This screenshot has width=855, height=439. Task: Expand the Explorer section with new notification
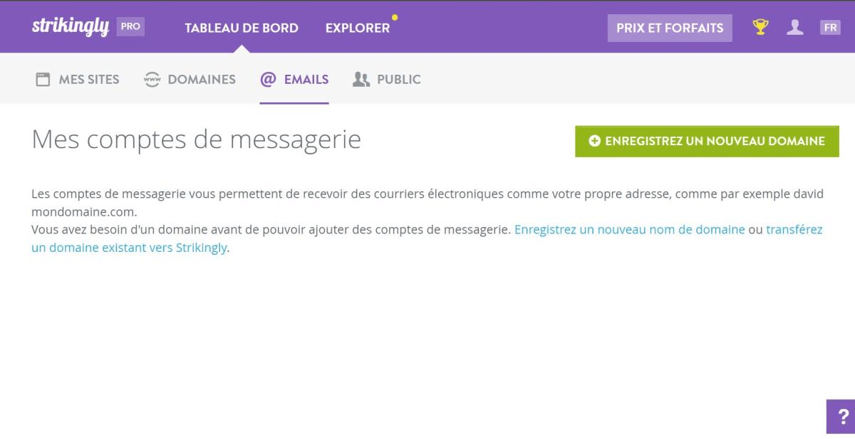(358, 28)
